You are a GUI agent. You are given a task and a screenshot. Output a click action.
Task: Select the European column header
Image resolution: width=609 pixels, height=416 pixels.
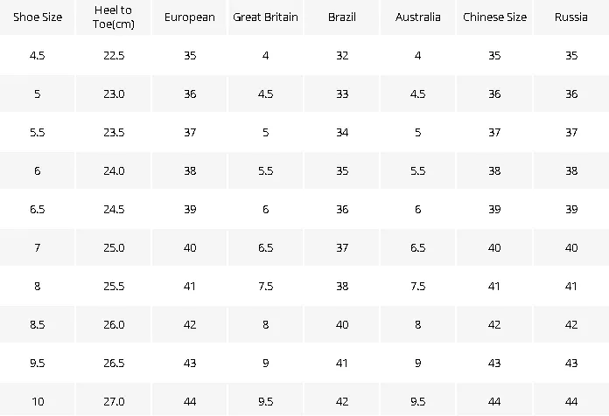coord(190,17)
